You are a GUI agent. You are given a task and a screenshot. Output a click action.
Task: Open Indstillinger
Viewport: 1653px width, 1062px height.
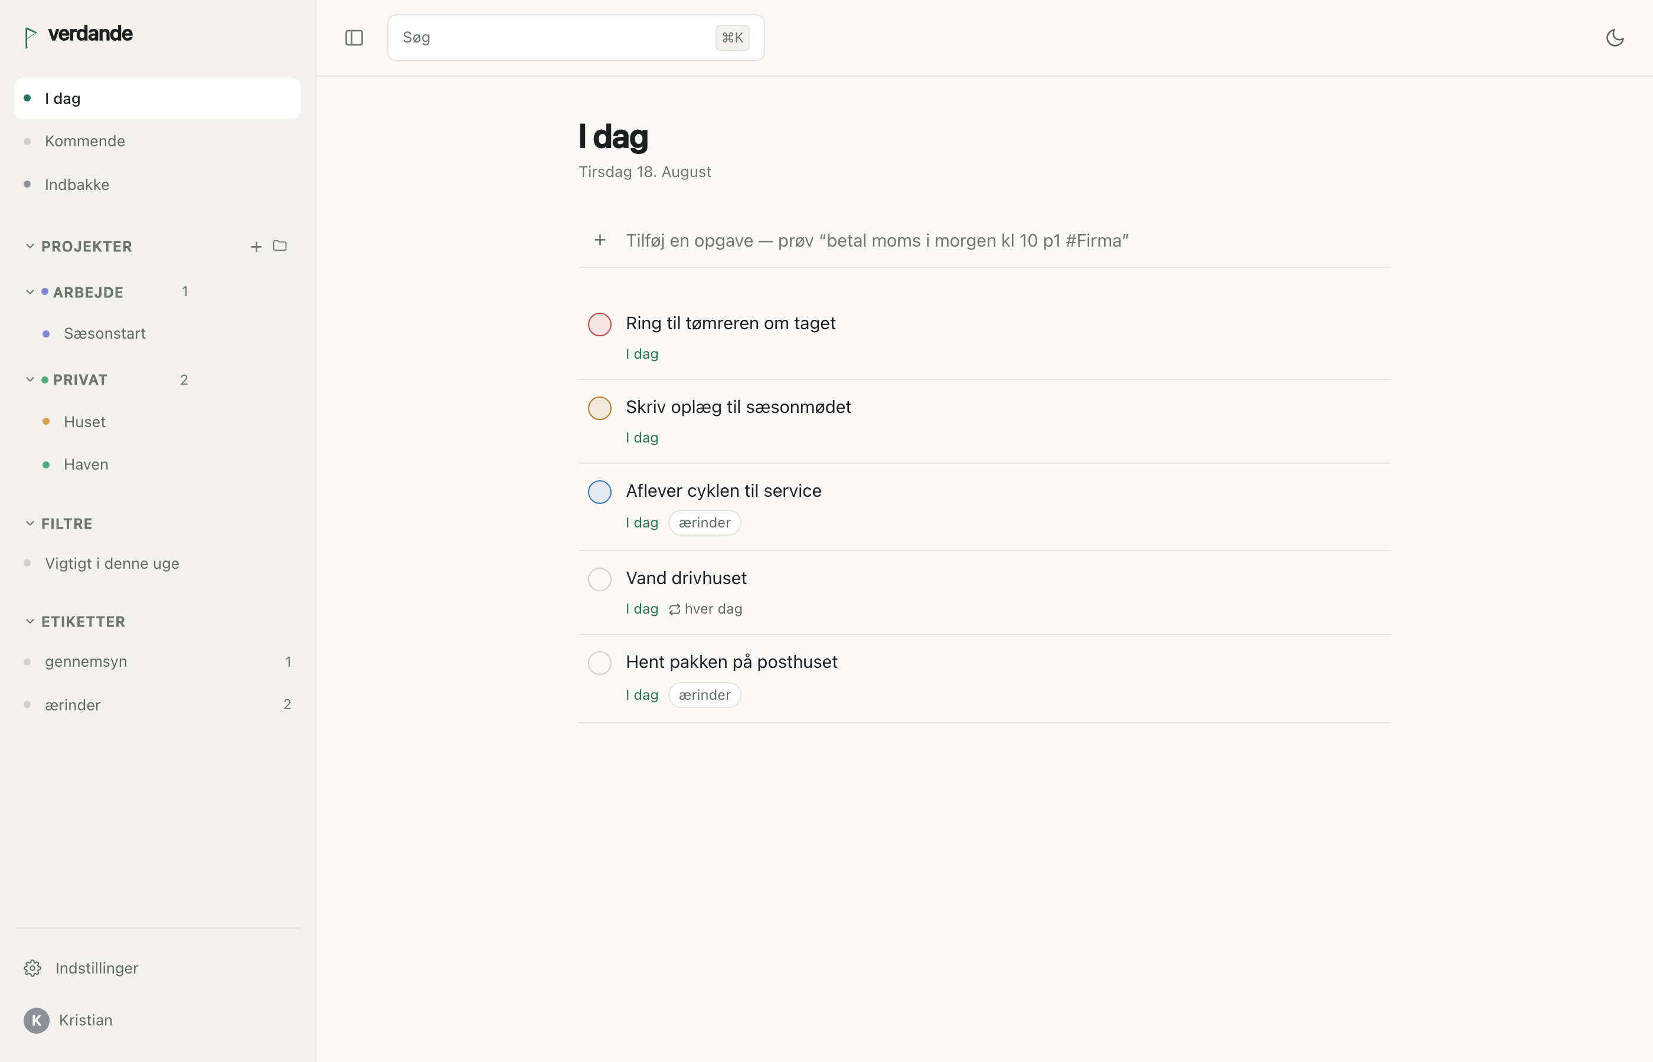coord(157,968)
